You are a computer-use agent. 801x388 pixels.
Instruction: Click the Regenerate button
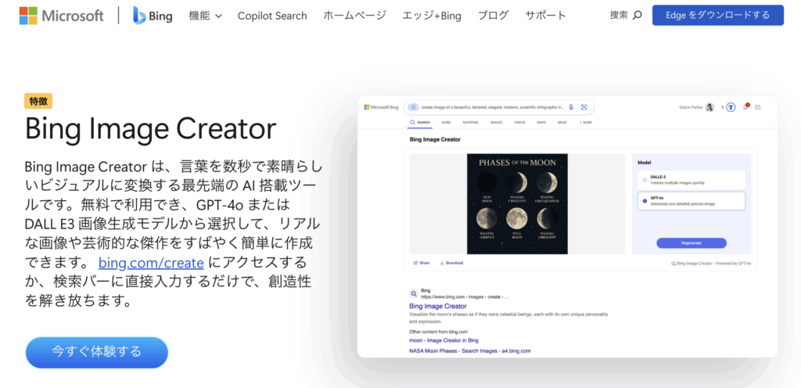coord(691,243)
